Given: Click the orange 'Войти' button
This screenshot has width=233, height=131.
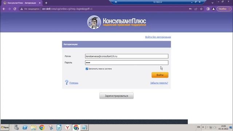Looking at the screenshot, I should (x=160, y=75).
